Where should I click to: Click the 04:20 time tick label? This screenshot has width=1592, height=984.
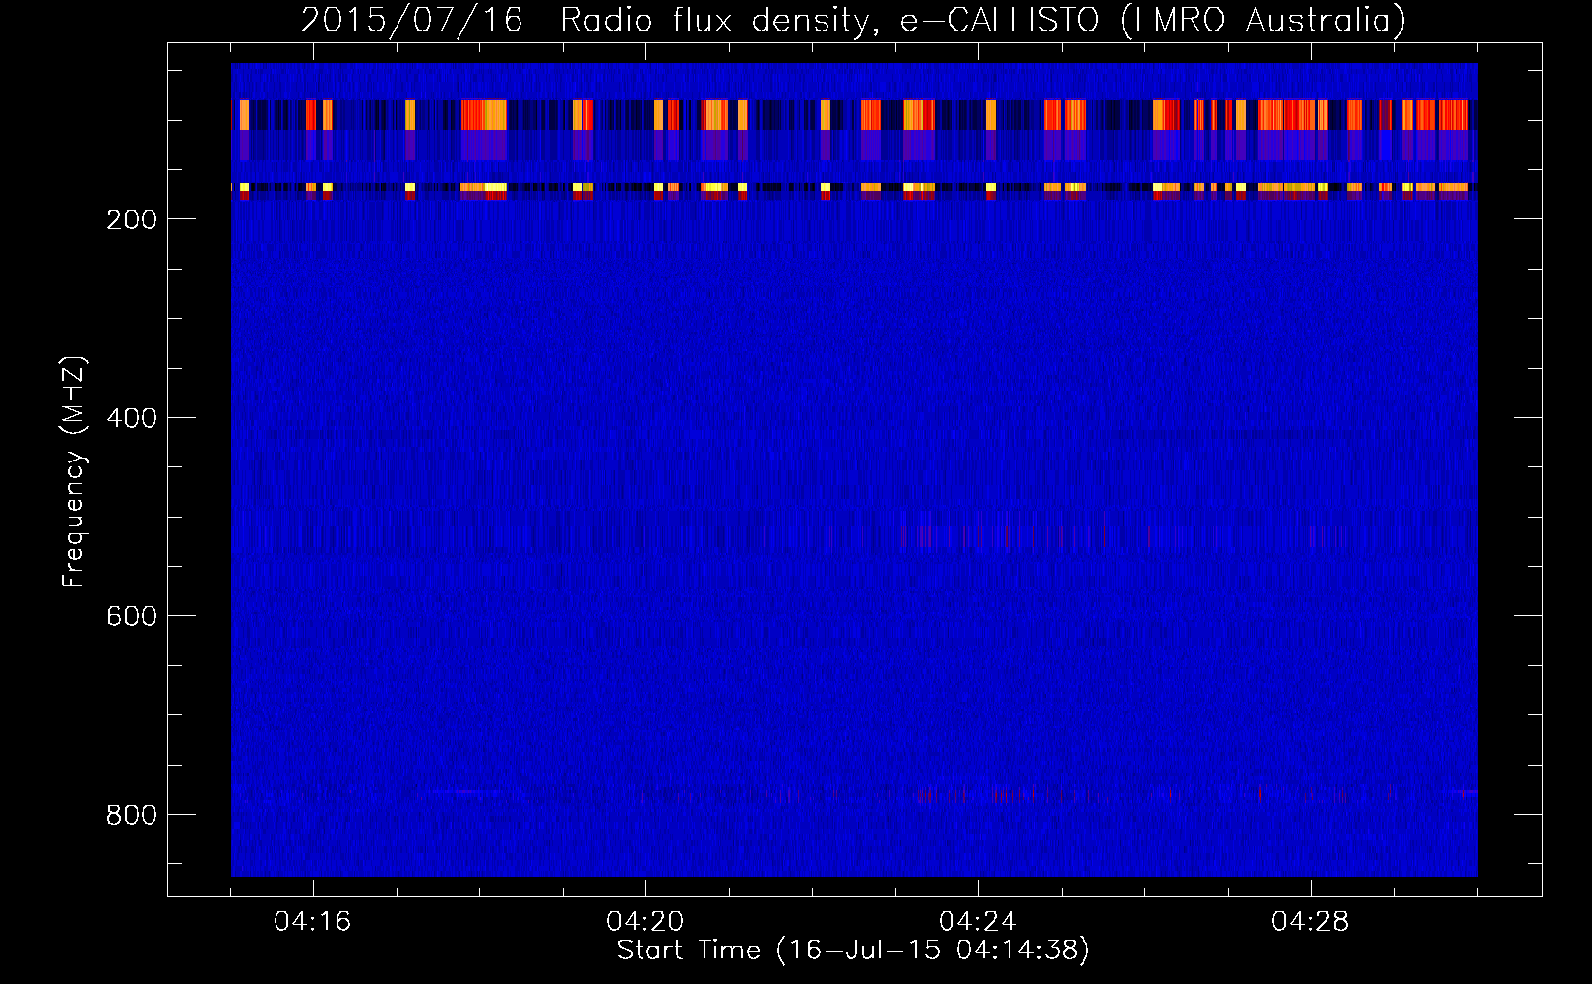tap(645, 922)
